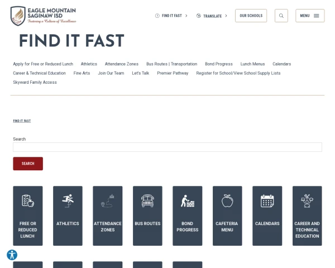This screenshot has height=268, width=335.
Task: Open the Bond Progress builder tile
Action: point(188,216)
